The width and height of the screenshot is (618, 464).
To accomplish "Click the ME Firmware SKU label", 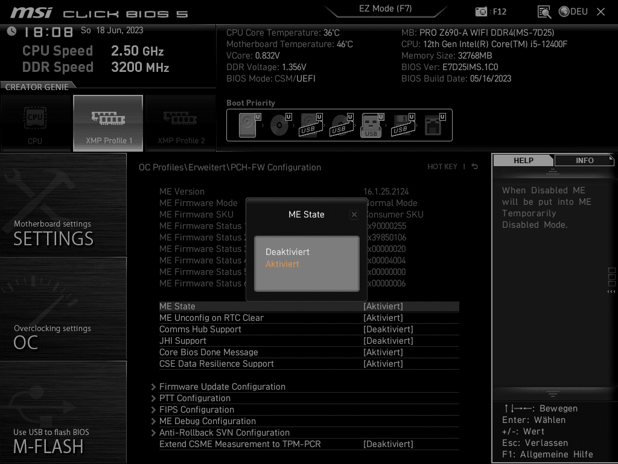I will coord(196,214).
